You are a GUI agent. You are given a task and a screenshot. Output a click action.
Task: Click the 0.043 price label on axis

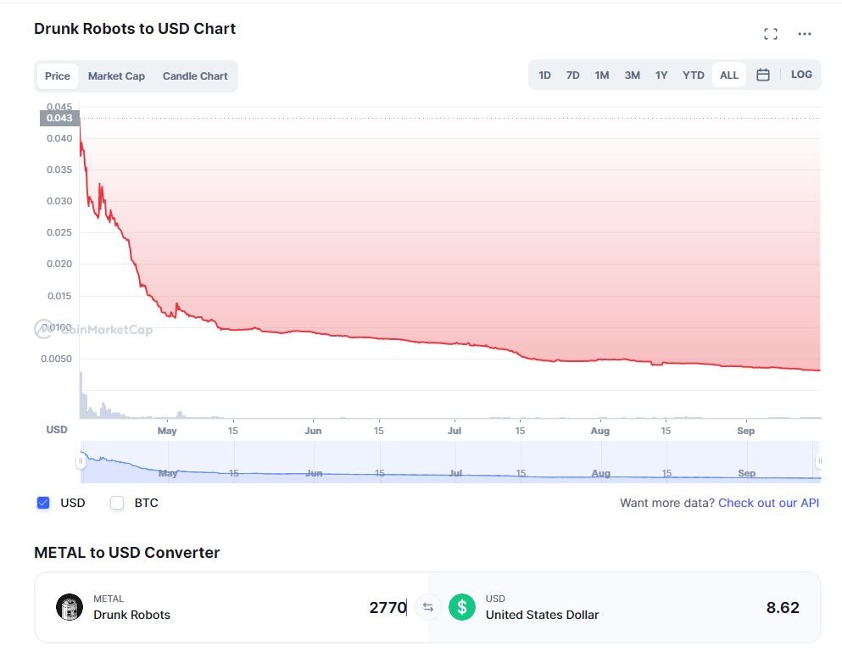coord(59,118)
